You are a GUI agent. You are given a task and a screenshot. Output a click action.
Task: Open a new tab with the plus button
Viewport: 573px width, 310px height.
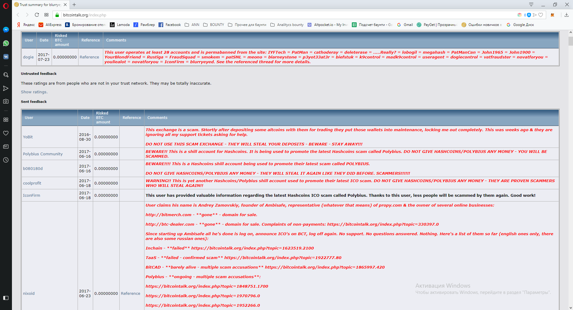pos(74,4)
